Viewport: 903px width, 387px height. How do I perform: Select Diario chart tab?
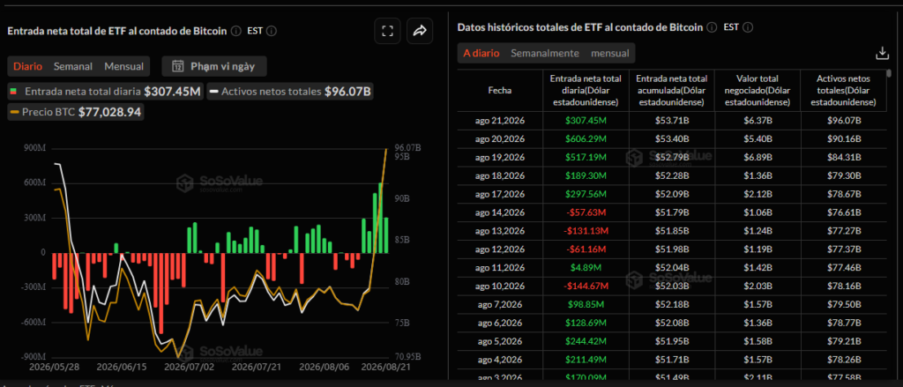27,66
